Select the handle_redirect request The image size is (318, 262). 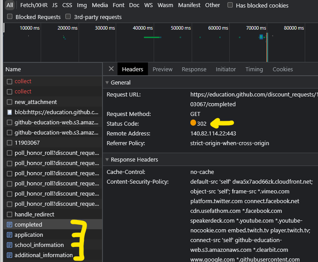coord(53,214)
